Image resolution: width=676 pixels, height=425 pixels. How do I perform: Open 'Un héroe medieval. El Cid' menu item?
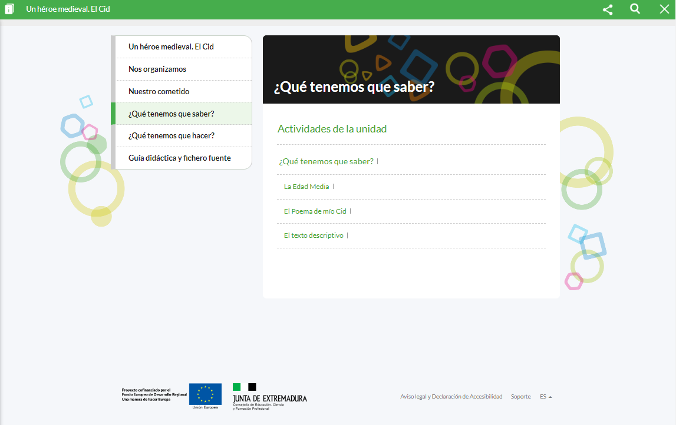click(x=184, y=47)
